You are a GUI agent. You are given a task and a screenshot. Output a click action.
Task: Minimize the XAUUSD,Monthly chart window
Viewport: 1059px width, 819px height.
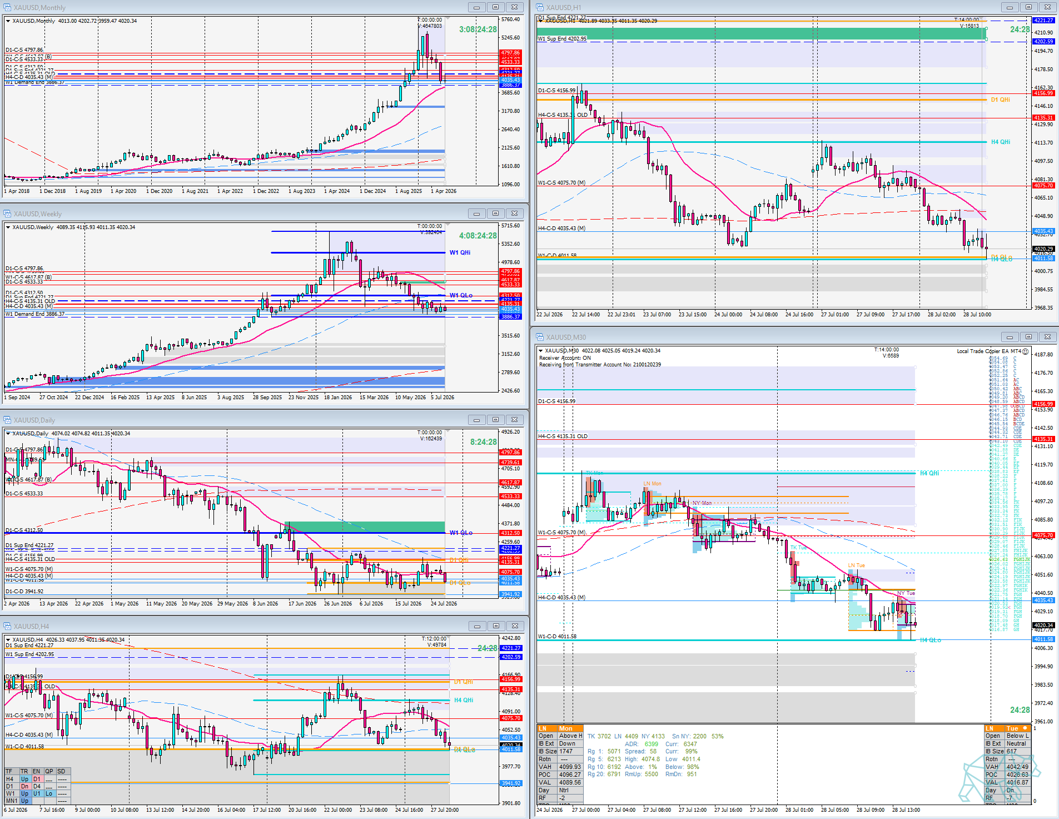point(477,7)
